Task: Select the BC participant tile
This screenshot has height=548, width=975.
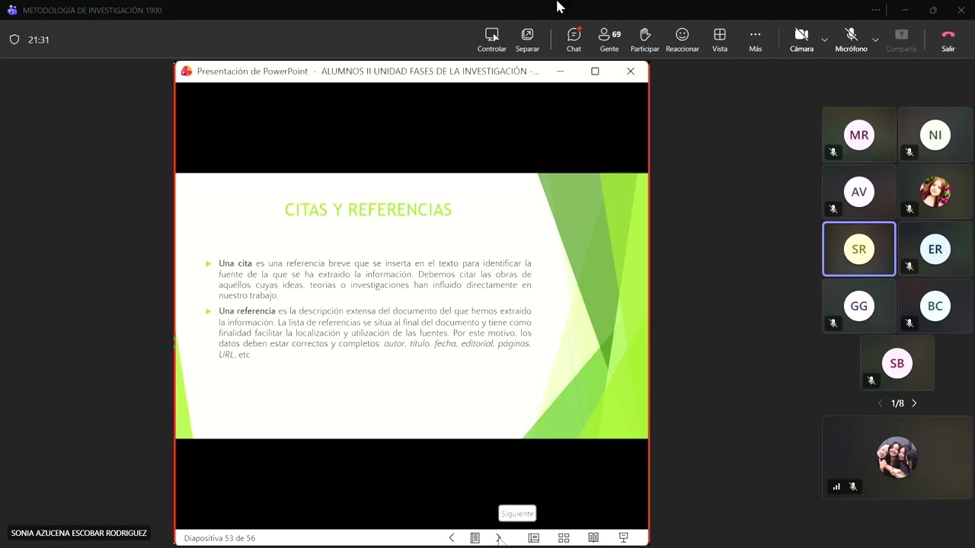Action: click(935, 306)
